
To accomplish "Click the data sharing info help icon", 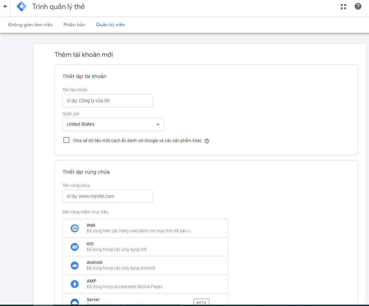I will (x=207, y=141).
